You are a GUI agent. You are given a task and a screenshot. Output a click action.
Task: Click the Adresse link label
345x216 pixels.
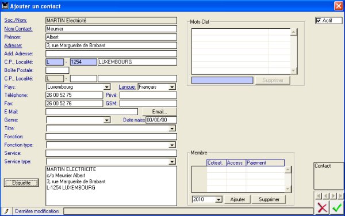pyautogui.click(x=13, y=46)
